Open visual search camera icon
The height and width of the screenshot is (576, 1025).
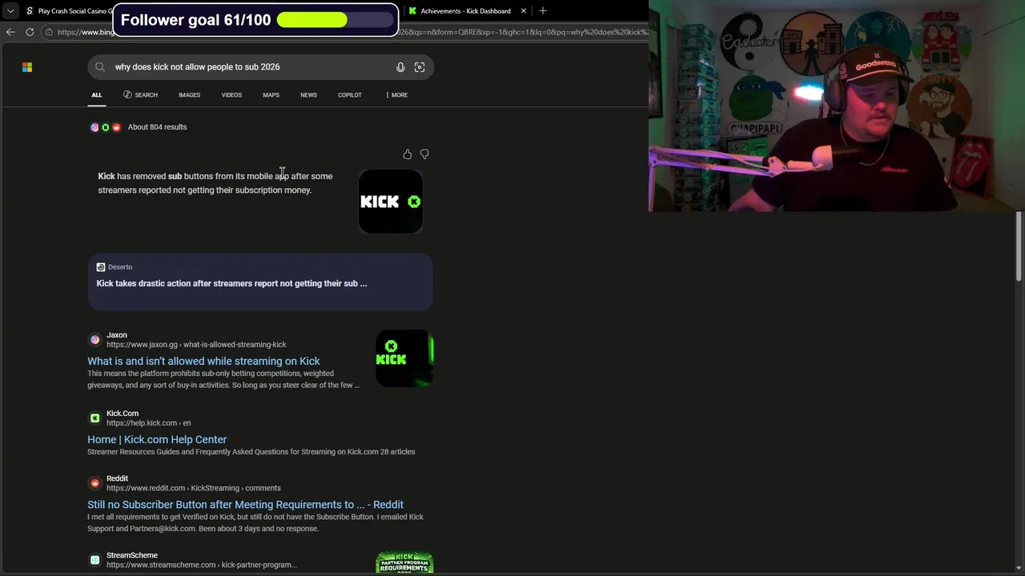pyautogui.click(x=420, y=67)
